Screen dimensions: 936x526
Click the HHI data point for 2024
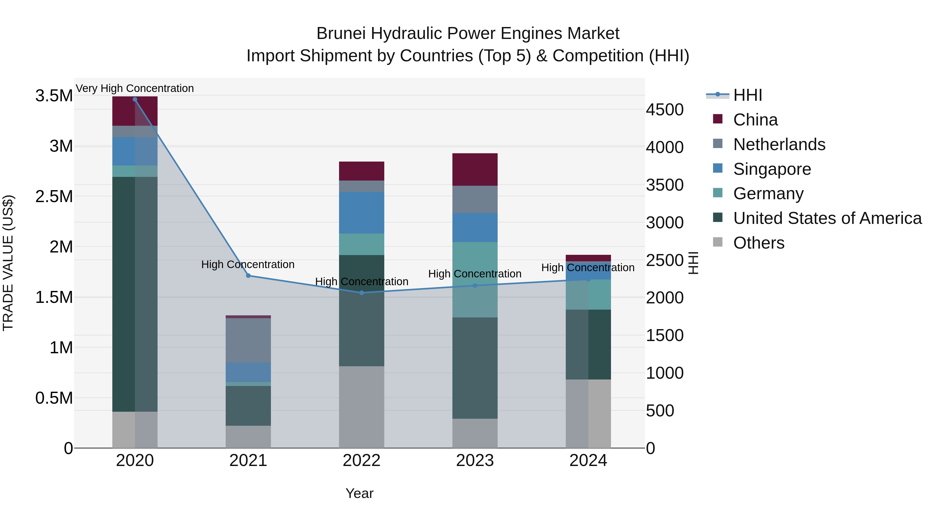[588, 279]
